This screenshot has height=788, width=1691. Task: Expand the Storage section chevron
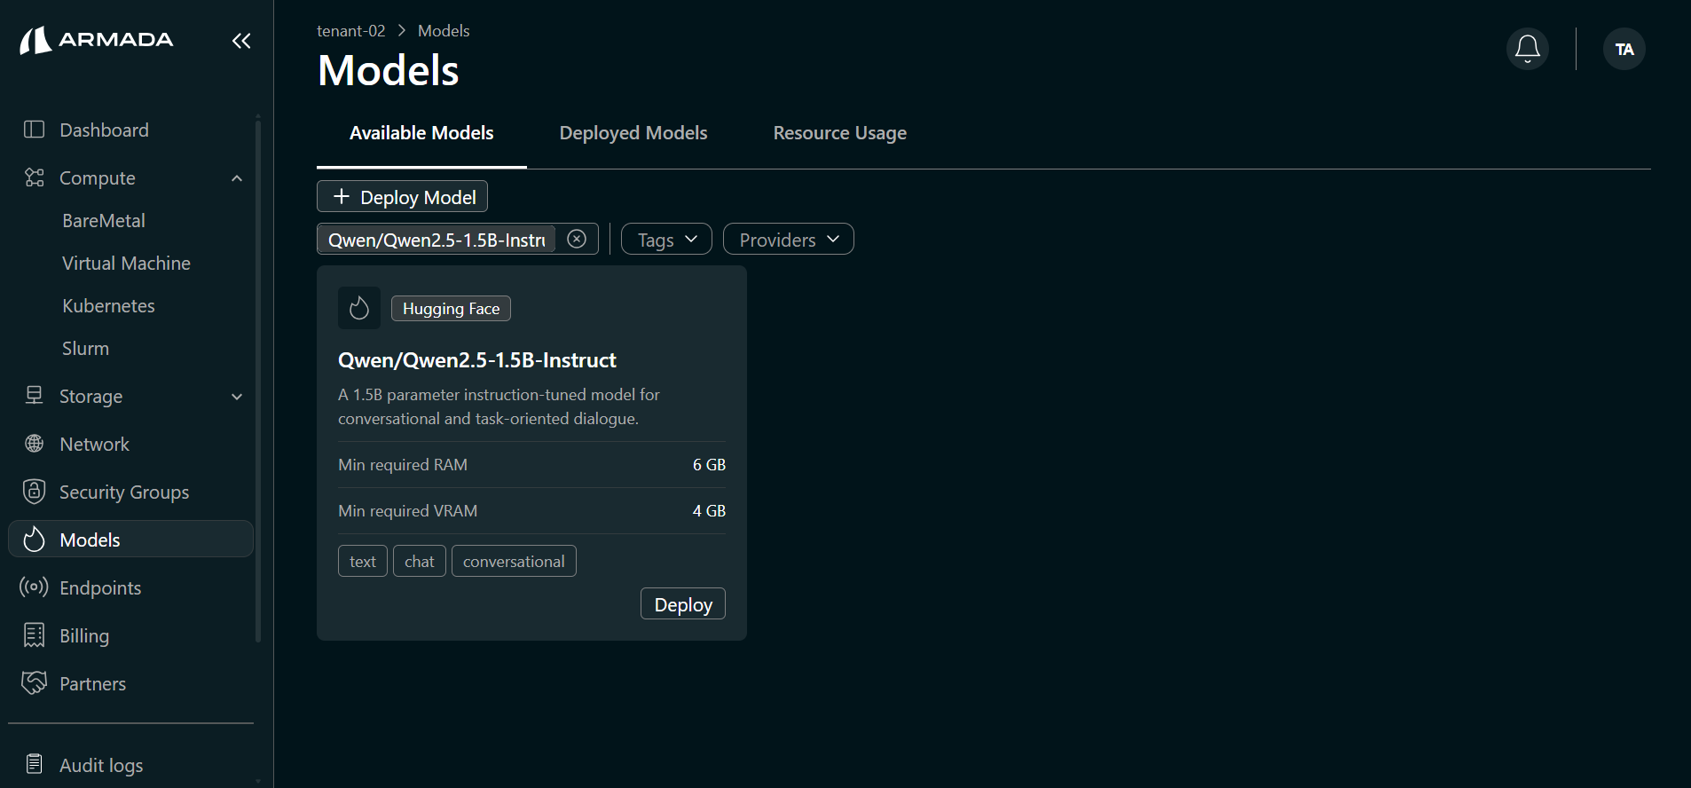point(237,397)
